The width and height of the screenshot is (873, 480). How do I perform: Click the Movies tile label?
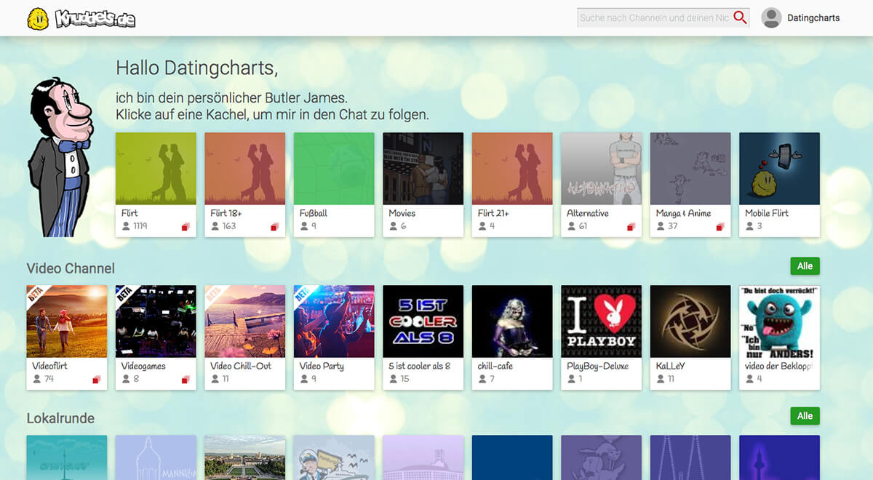[x=402, y=213]
